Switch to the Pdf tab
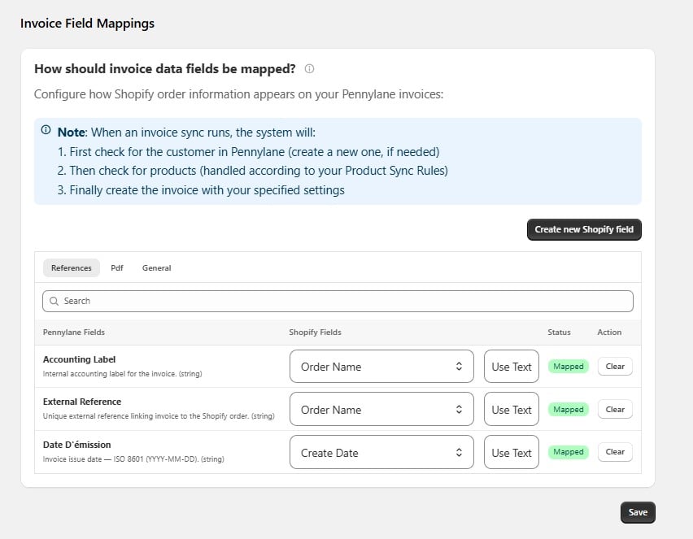Screen dimensions: 693x539 point(116,268)
